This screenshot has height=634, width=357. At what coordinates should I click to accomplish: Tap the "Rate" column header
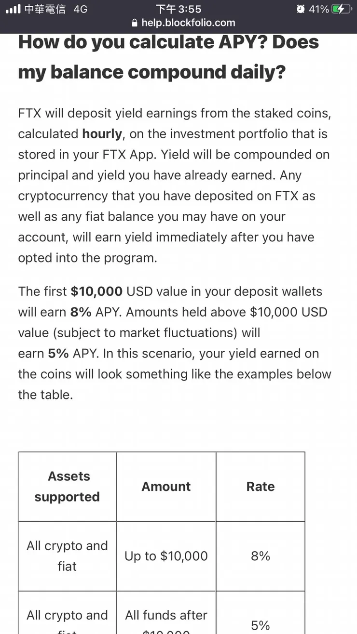coord(261,487)
